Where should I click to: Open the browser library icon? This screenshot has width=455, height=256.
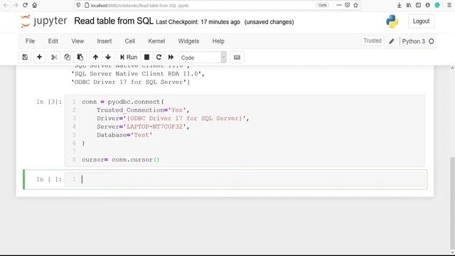pyautogui.click(x=409, y=5)
